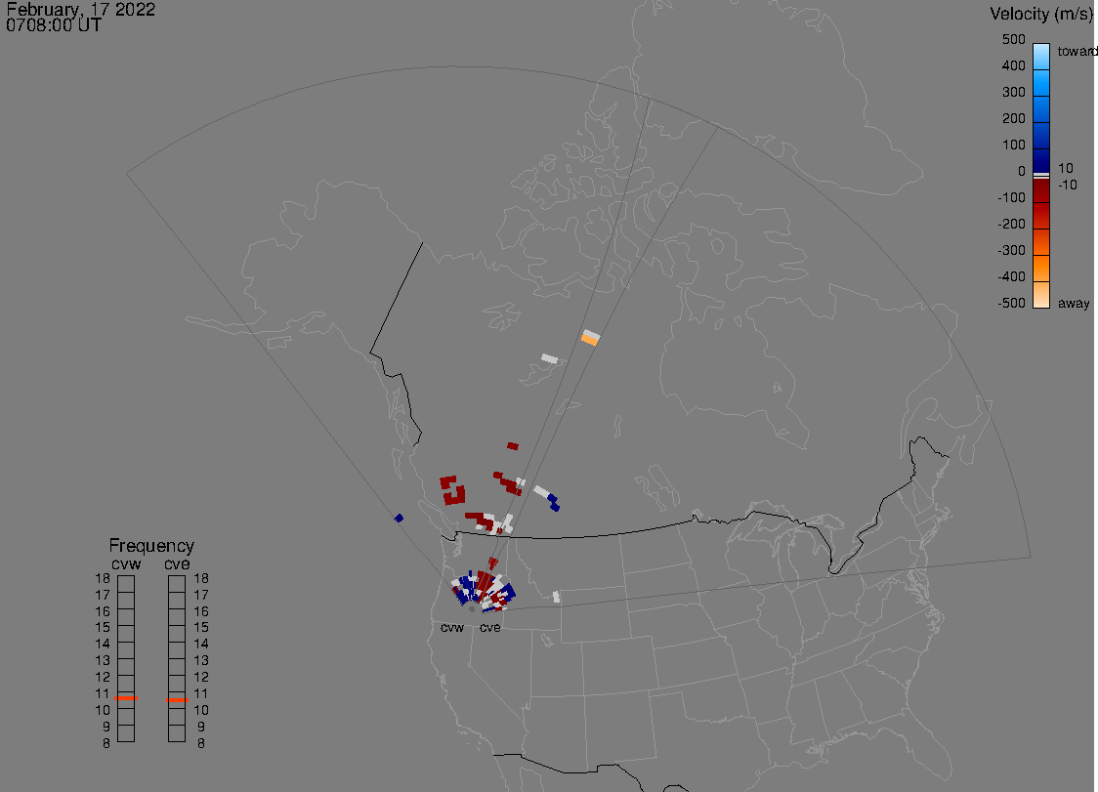Click the 14 label right of cve bar
Viewport: 1098px width, 792px height.
click(x=201, y=645)
